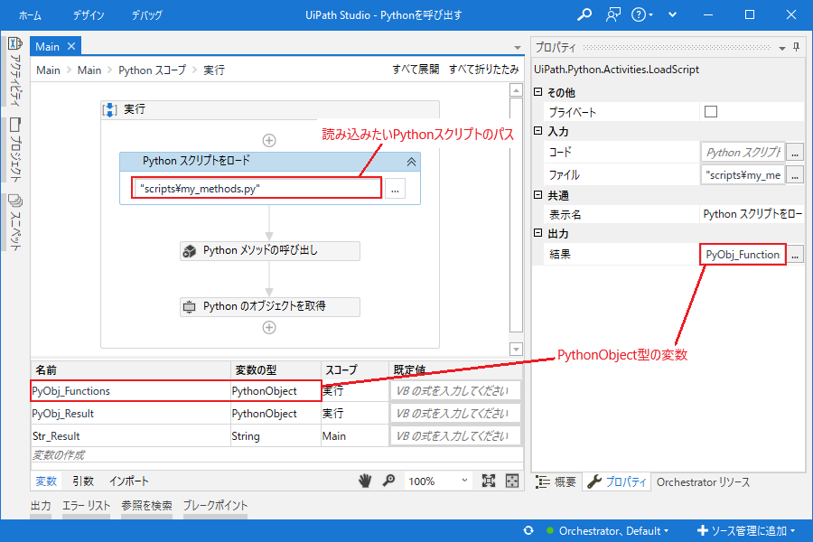Activate the pan hand tool
Viewport: 813px width, 542px height.
pyautogui.click(x=366, y=481)
